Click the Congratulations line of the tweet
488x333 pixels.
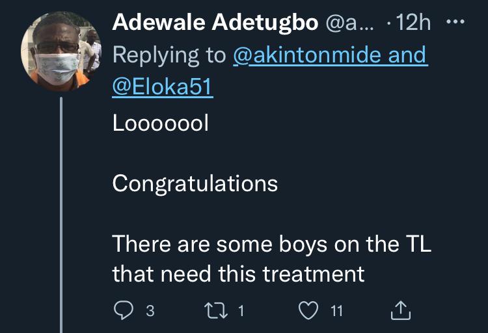pyautogui.click(x=195, y=183)
